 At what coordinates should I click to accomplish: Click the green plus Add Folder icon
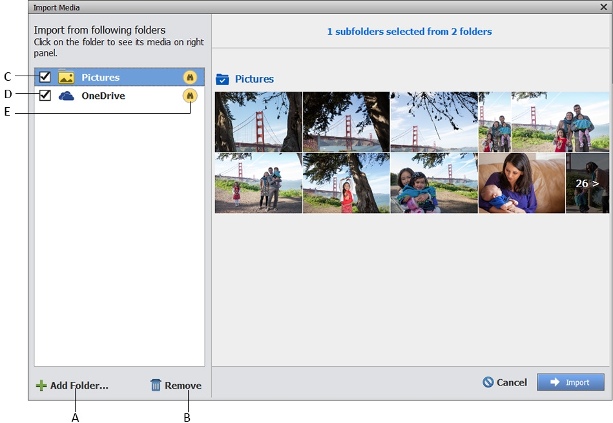(41, 385)
